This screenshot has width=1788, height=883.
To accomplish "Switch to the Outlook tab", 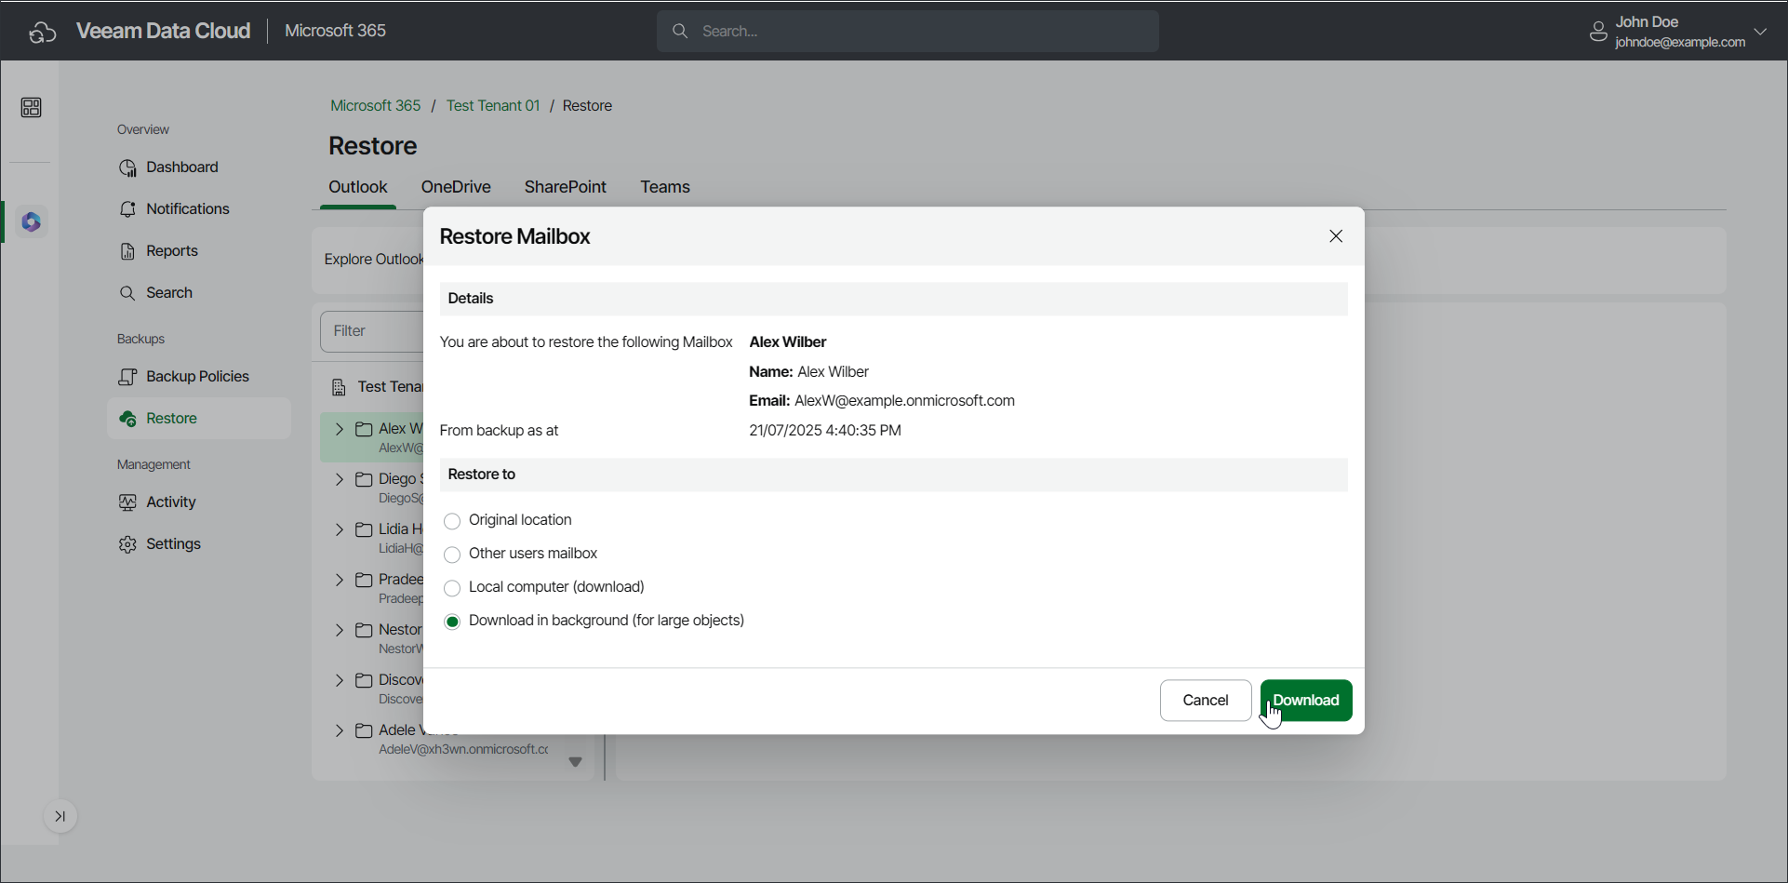I will 358,187.
